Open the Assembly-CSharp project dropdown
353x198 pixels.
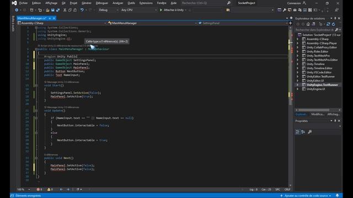(62, 23)
